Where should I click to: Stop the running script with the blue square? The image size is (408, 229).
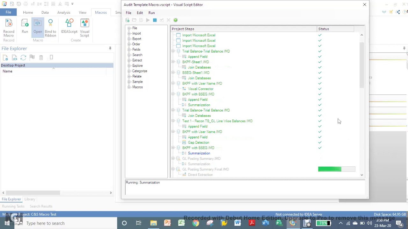pos(155,20)
